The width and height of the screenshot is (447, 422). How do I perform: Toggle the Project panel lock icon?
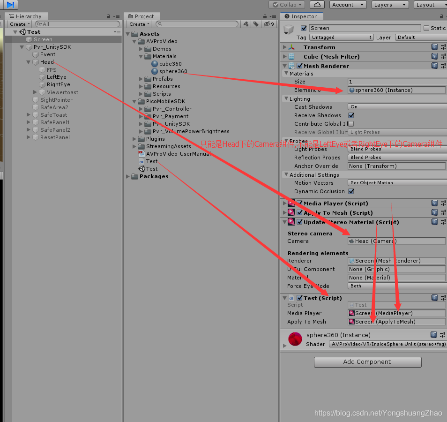(265, 16)
